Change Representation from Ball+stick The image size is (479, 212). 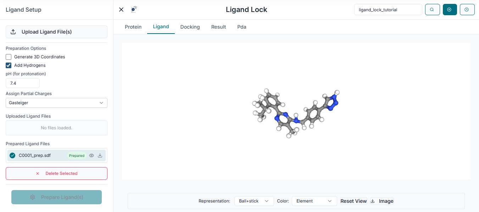click(x=254, y=201)
